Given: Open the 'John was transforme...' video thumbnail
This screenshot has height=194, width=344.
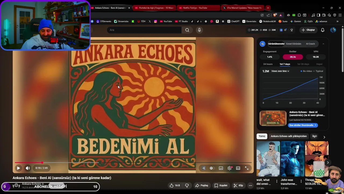Looking at the screenshot, I should point(292,159).
